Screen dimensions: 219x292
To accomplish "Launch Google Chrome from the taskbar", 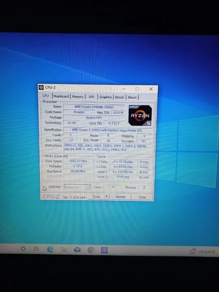I will click(x=91, y=250).
